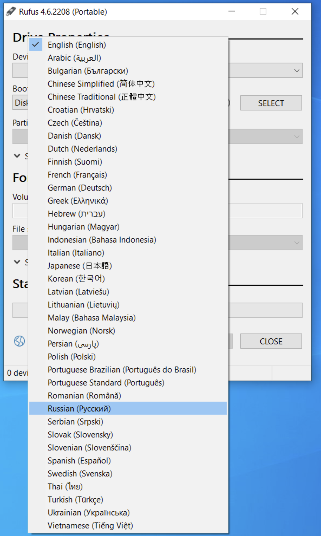Pick Danish (Dansk)
The height and width of the screenshot is (536, 321).
click(128, 136)
